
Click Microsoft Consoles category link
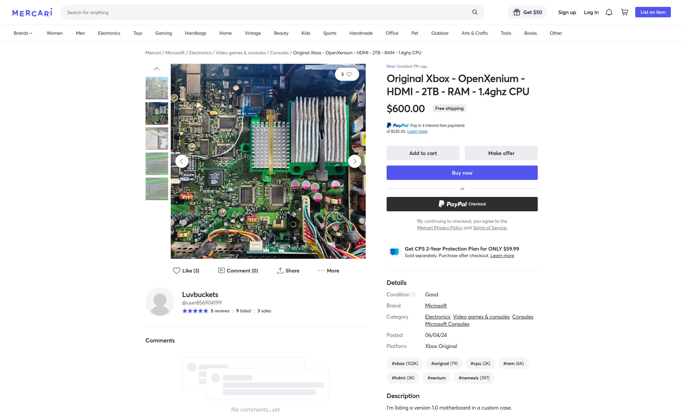[447, 324]
